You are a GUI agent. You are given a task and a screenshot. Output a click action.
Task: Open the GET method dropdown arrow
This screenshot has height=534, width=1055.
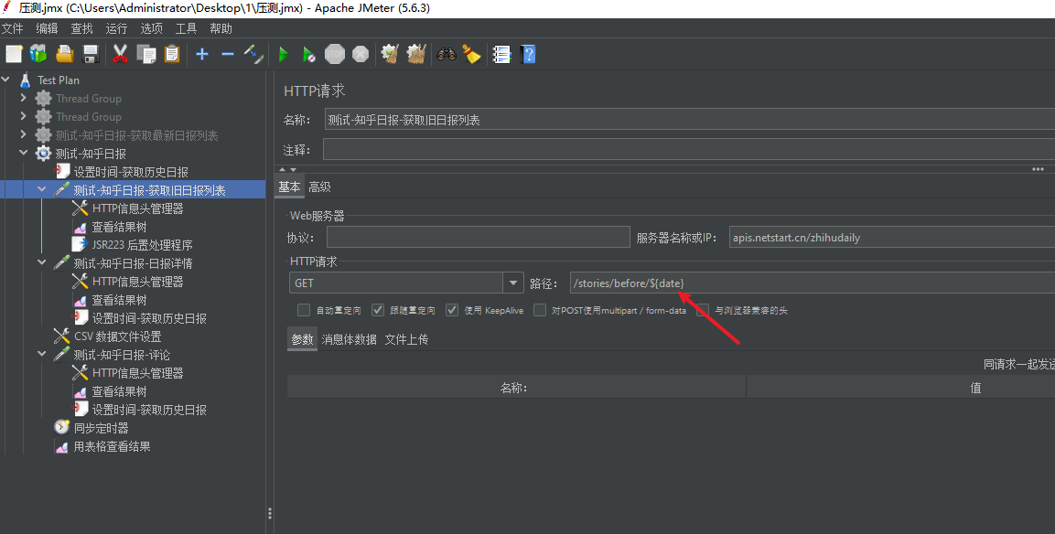(x=513, y=283)
